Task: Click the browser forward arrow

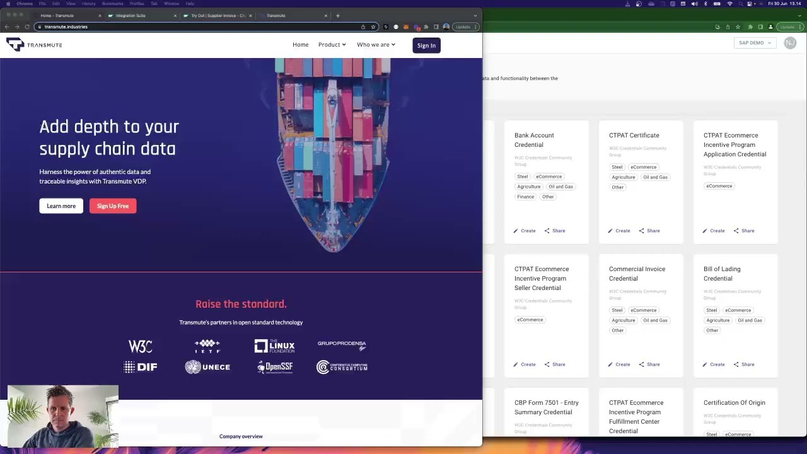Action: pos(17,26)
